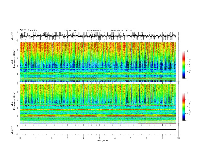Click the 'Time (min)' axis label
Screen dimensions: 201x155
[102, 141]
